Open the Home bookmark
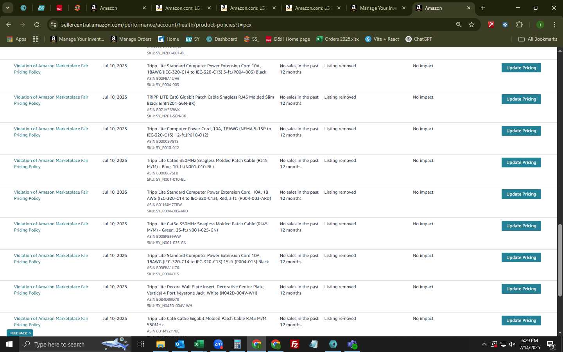Screen dimensions: 563x352 coord(169,39)
